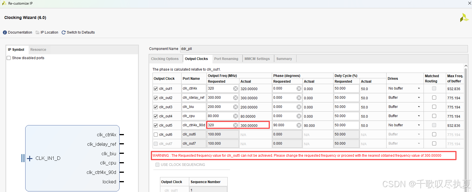The image size is (472, 192).
Task: Uncheck the clk_out2 output clock
Action: point(156,98)
